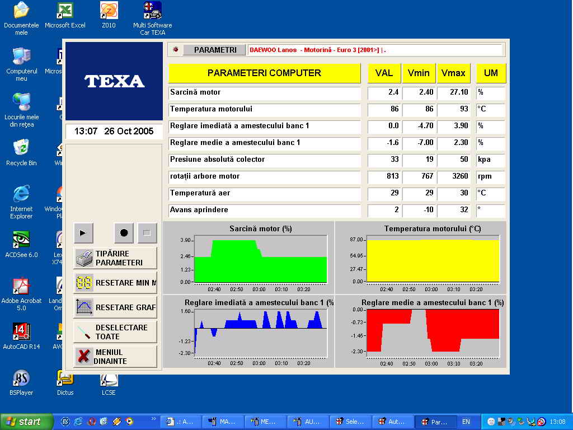
Task: Select the 'Sarcină motor' parameter row
Action: (265, 92)
